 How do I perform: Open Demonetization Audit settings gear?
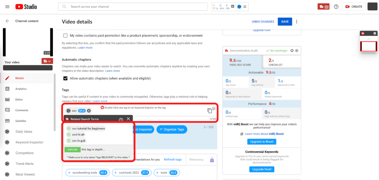292,51
